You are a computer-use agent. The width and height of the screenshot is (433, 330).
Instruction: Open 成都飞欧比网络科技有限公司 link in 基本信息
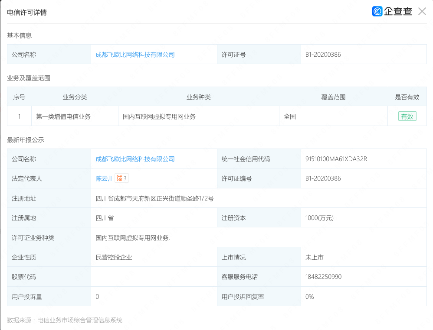click(x=135, y=55)
